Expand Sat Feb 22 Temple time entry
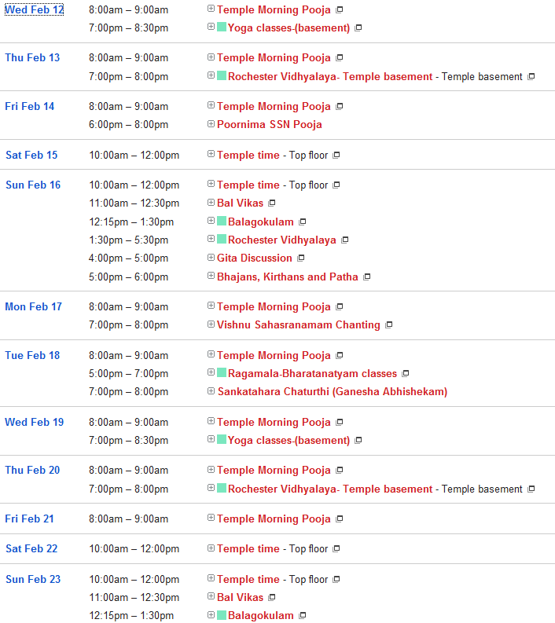Screen dimensions: 555x623 pyautogui.click(x=211, y=548)
